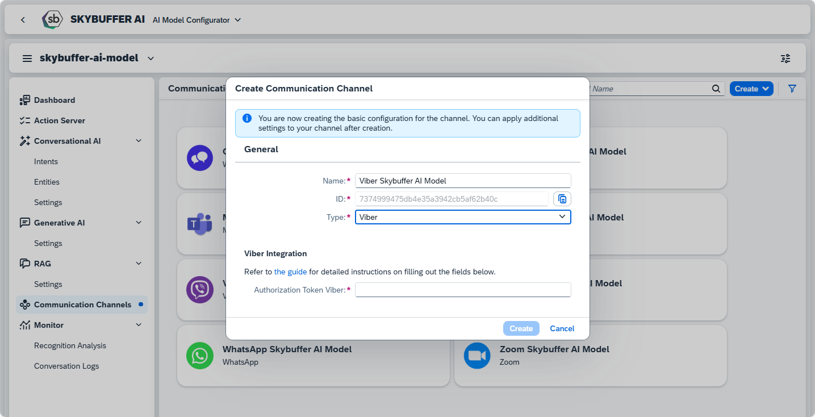Click the ID field value
This screenshot has width=815, height=417.
coord(452,199)
